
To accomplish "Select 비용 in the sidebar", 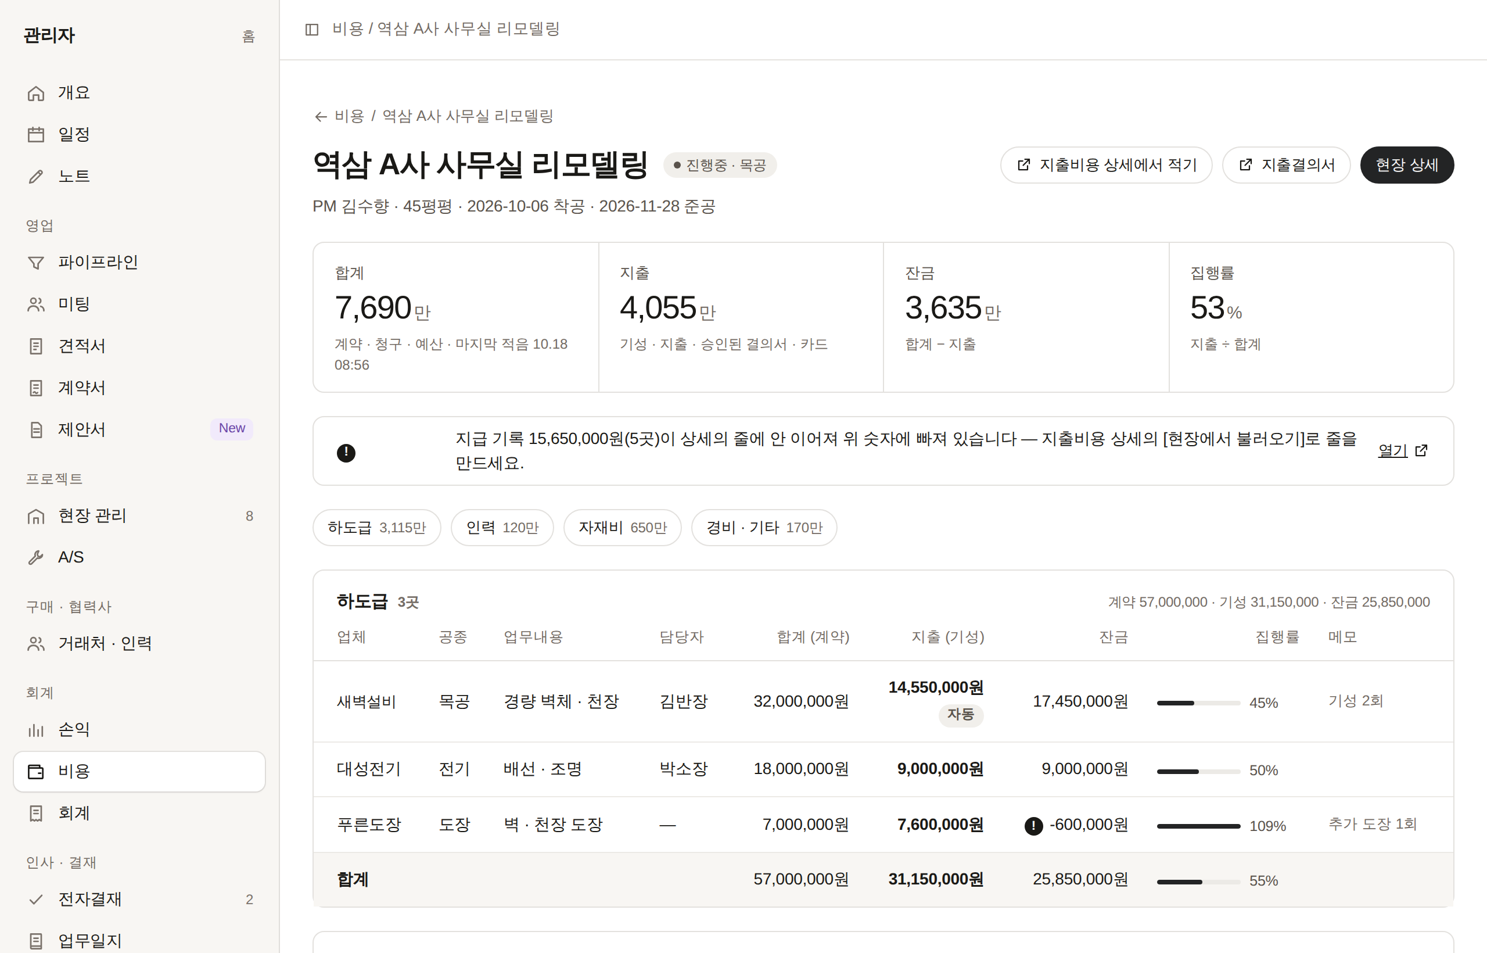I will pos(139,772).
